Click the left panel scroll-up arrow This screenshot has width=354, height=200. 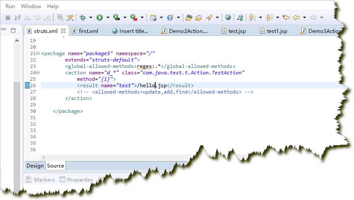(17, 41)
